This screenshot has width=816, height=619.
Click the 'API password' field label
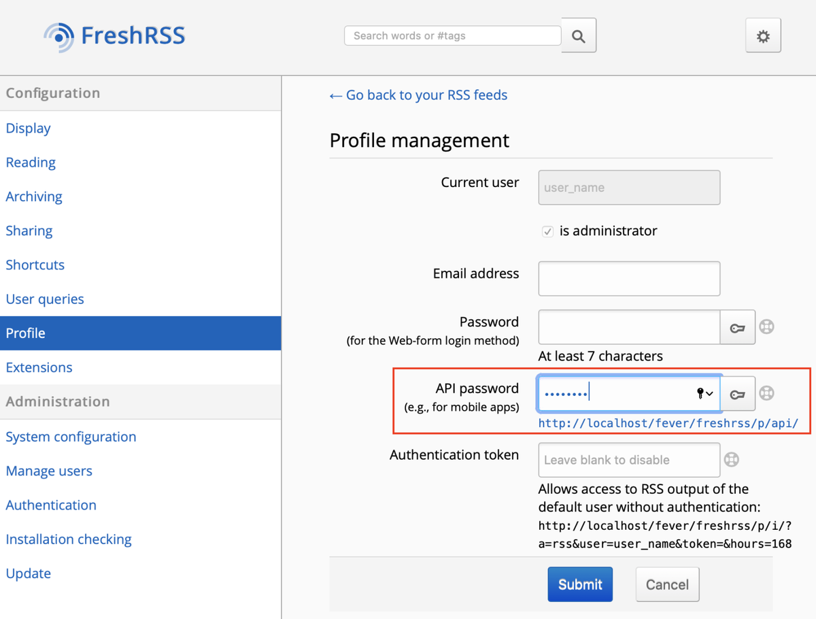477,388
